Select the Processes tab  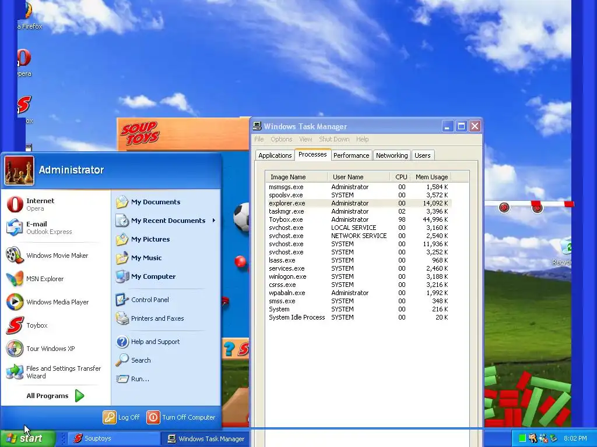point(312,154)
